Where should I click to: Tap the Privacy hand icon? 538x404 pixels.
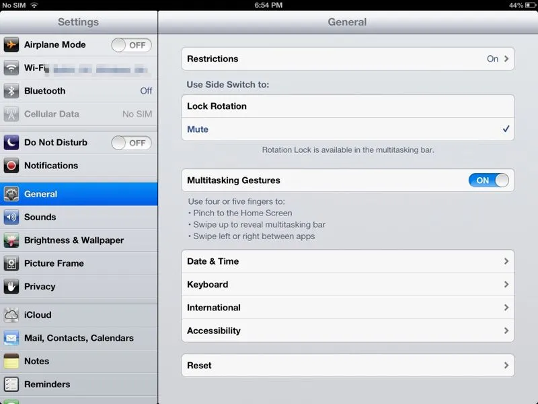point(11,287)
